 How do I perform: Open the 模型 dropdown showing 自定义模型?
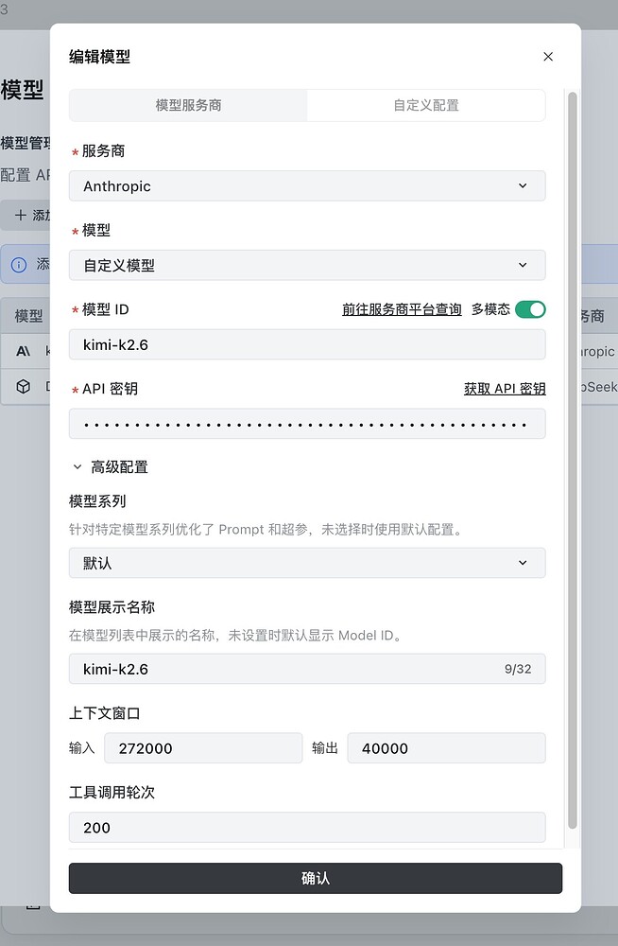[x=307, y=266]
